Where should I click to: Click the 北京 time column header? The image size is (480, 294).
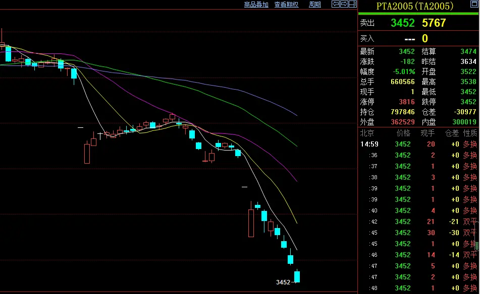pyautogui.click(x=367, y=133)
